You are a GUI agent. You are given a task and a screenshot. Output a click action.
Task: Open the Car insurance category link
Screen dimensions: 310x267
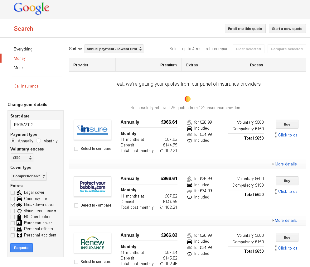pos(26,86)
